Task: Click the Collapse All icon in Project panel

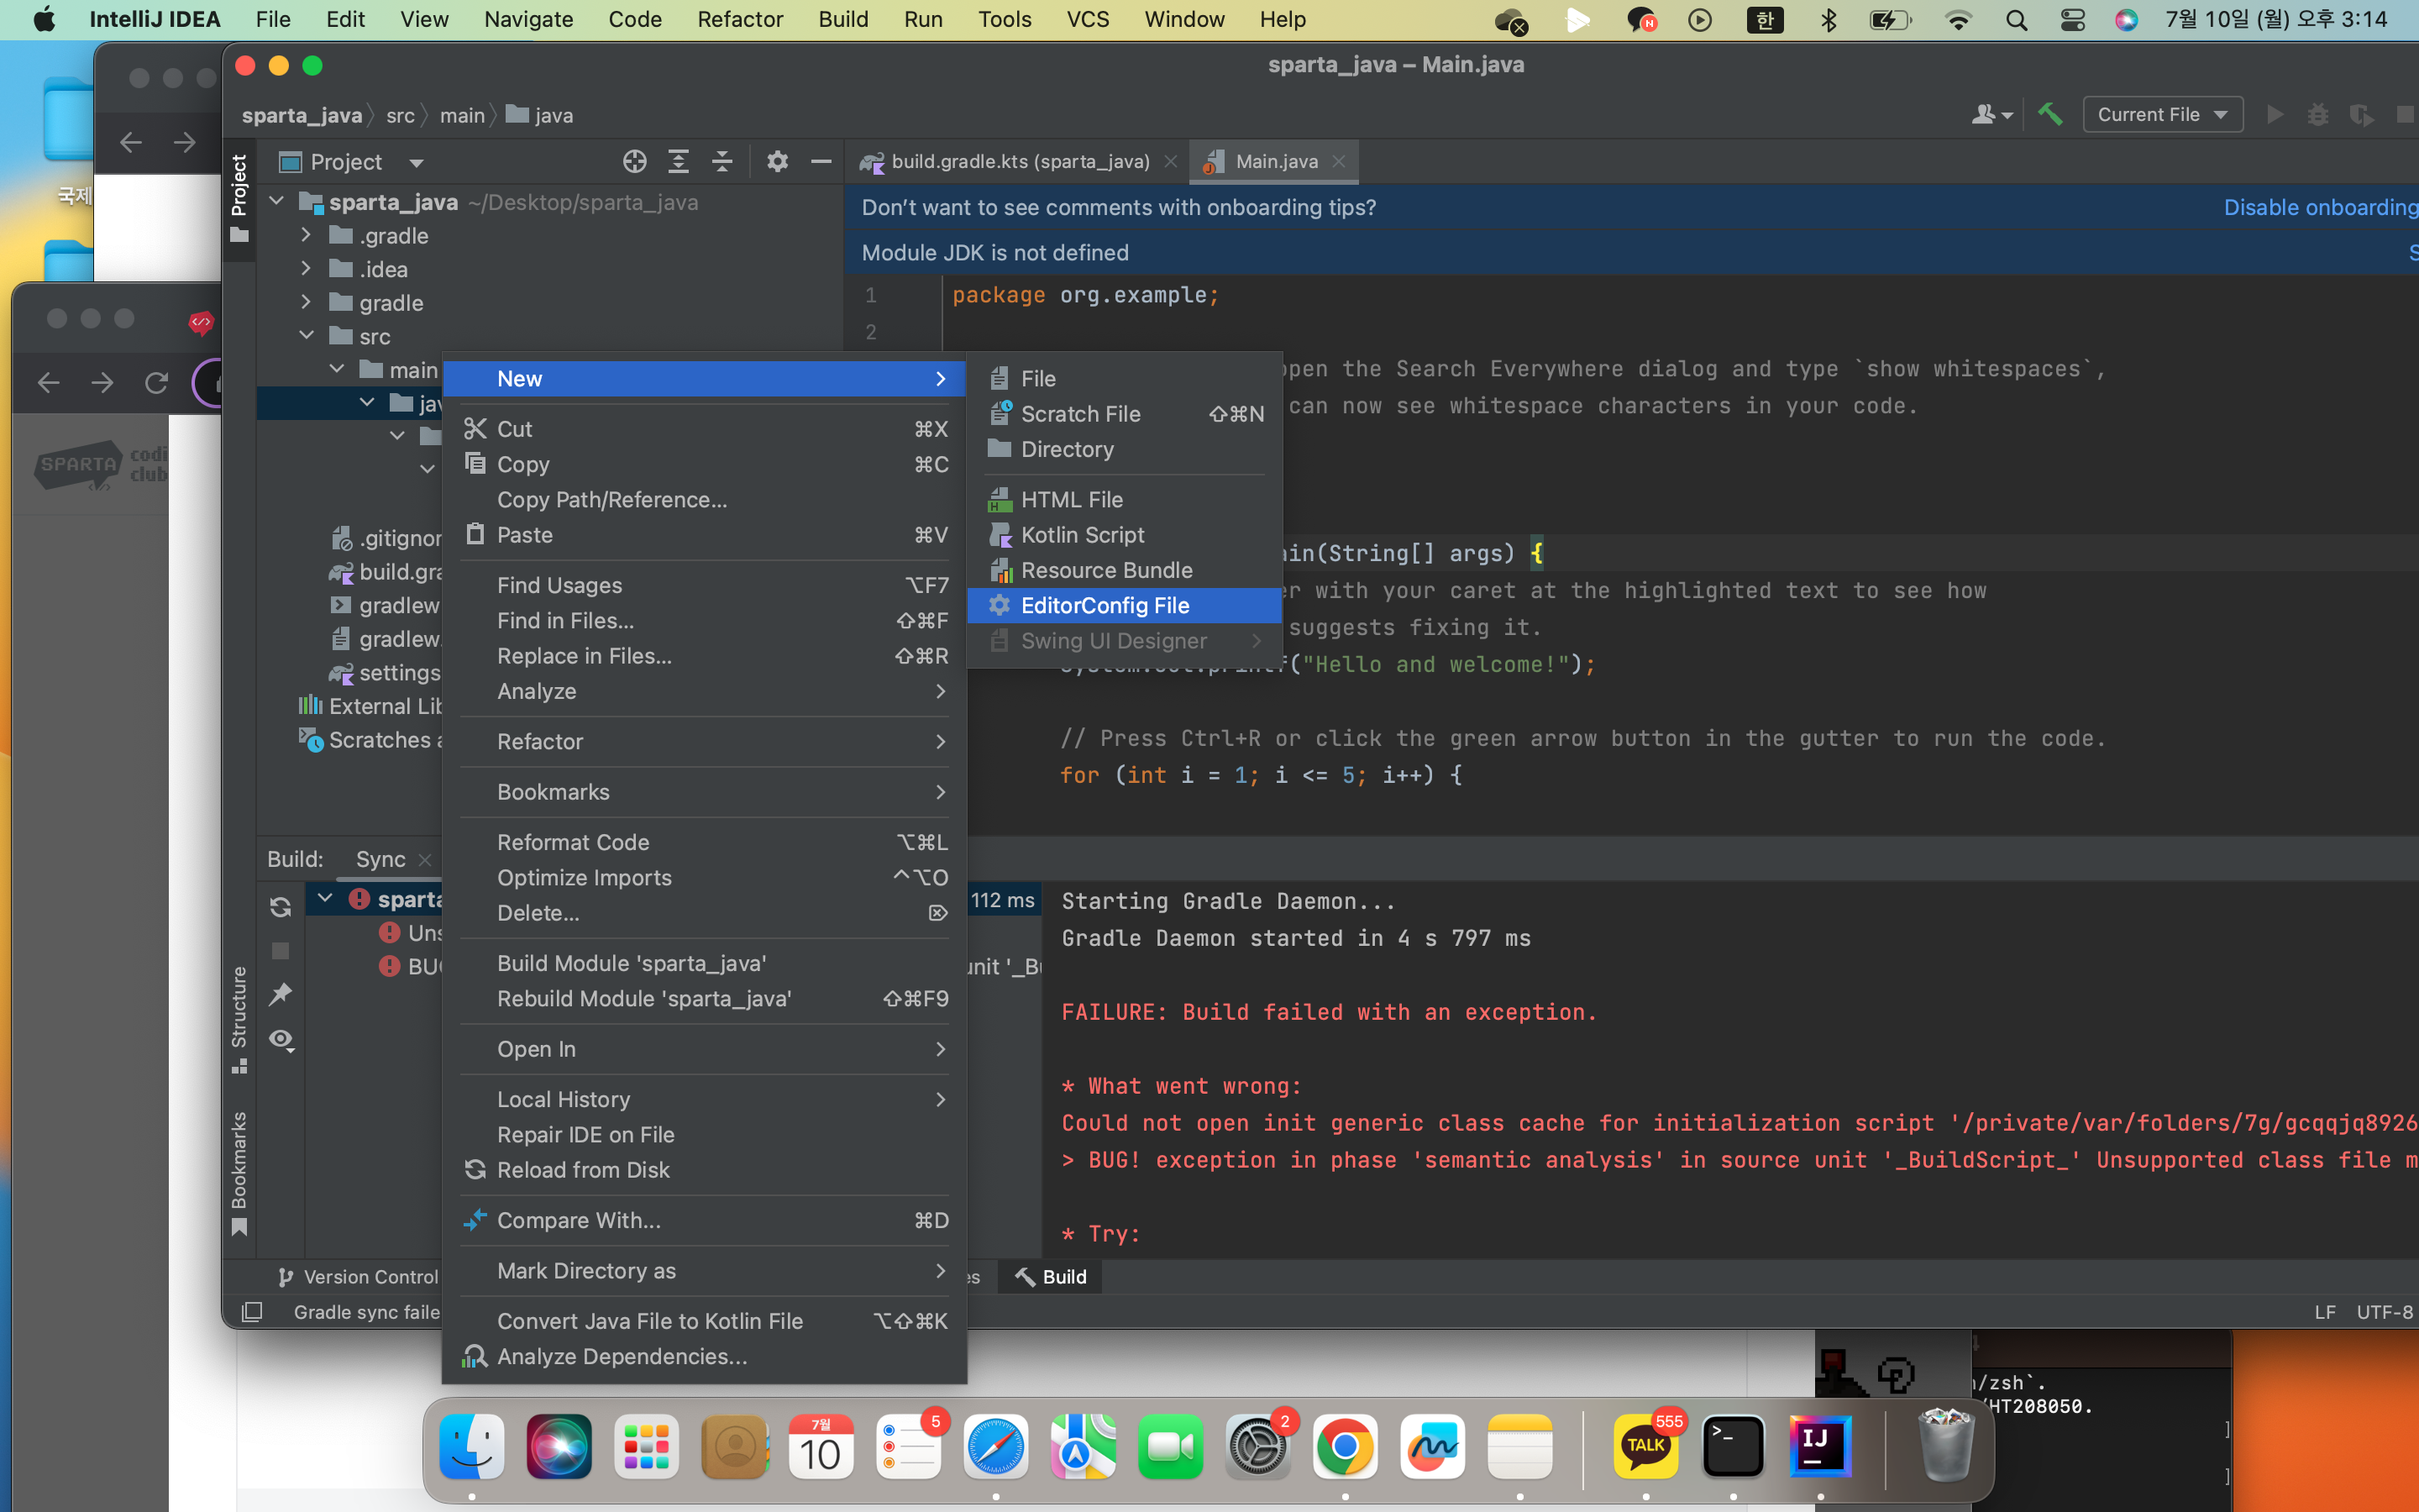Action: tap(722, 161)
